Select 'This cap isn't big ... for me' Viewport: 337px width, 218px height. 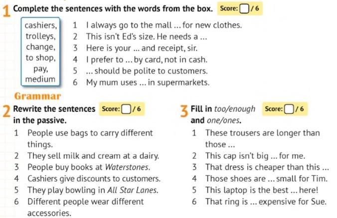255,156
